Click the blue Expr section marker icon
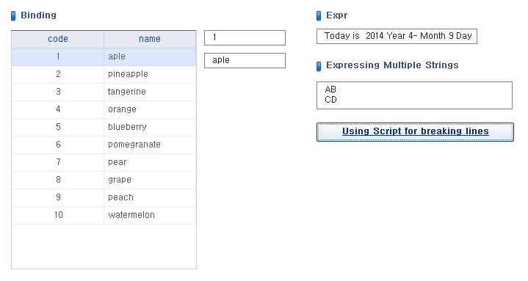The width and height of the screenshot is (528, 281). 319,16
